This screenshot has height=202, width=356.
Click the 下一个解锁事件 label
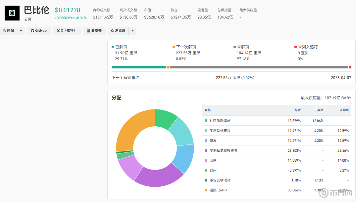tap(125, 78)
